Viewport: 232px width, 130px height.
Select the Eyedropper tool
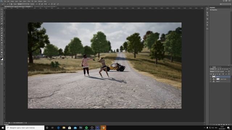click(x=2, y=21)
